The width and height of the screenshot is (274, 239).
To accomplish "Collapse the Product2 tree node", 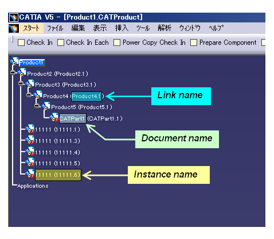I will [13, 72].
